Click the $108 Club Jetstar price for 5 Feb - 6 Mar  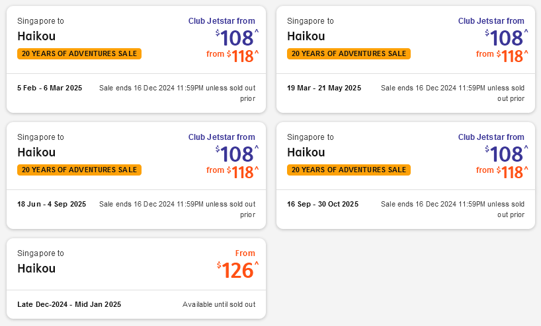tap(237, 38)
